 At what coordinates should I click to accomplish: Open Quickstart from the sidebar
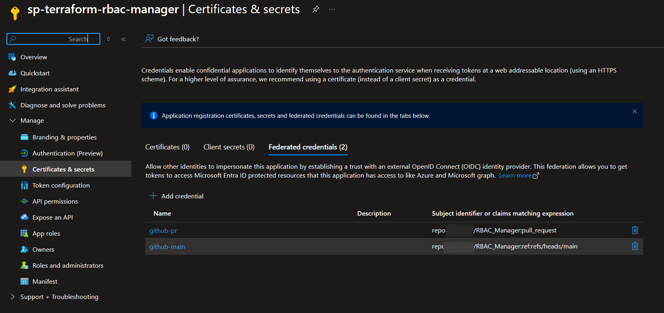(35, 73)
